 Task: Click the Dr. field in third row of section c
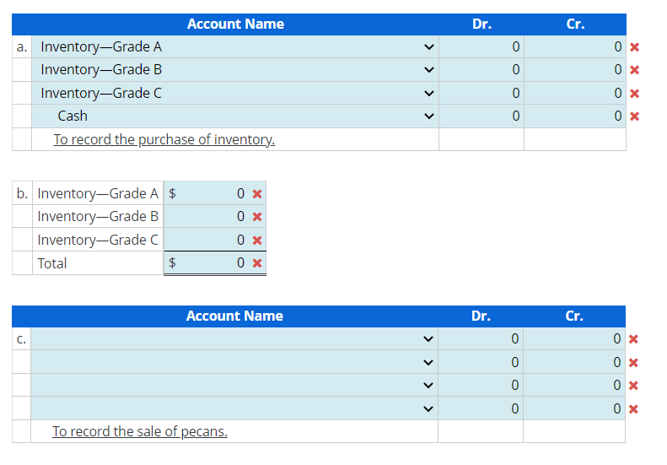[x=481, y=386]
